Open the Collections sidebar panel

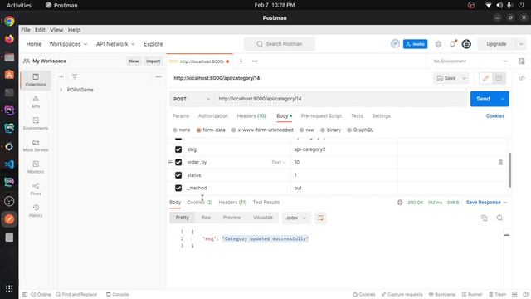click(x=36, y=80)
